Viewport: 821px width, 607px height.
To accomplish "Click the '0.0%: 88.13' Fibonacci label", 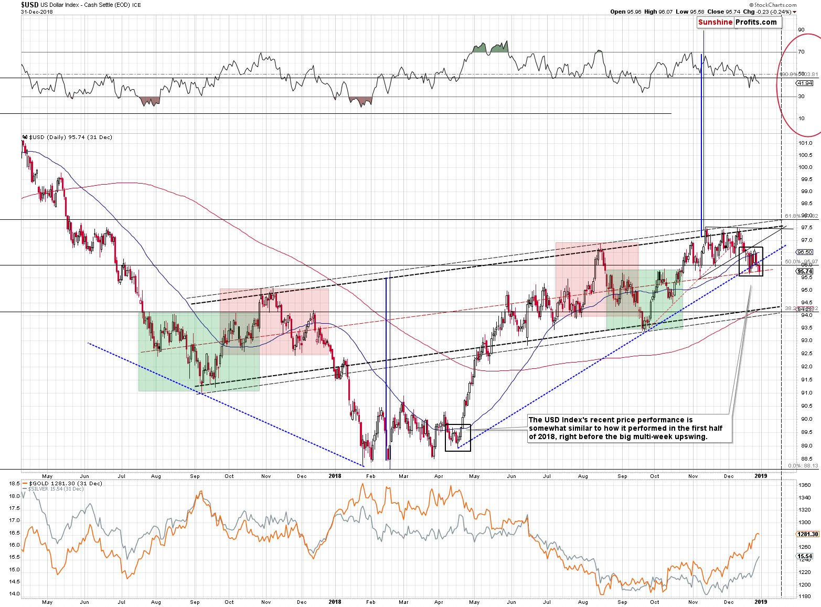I will coord(803,465).
